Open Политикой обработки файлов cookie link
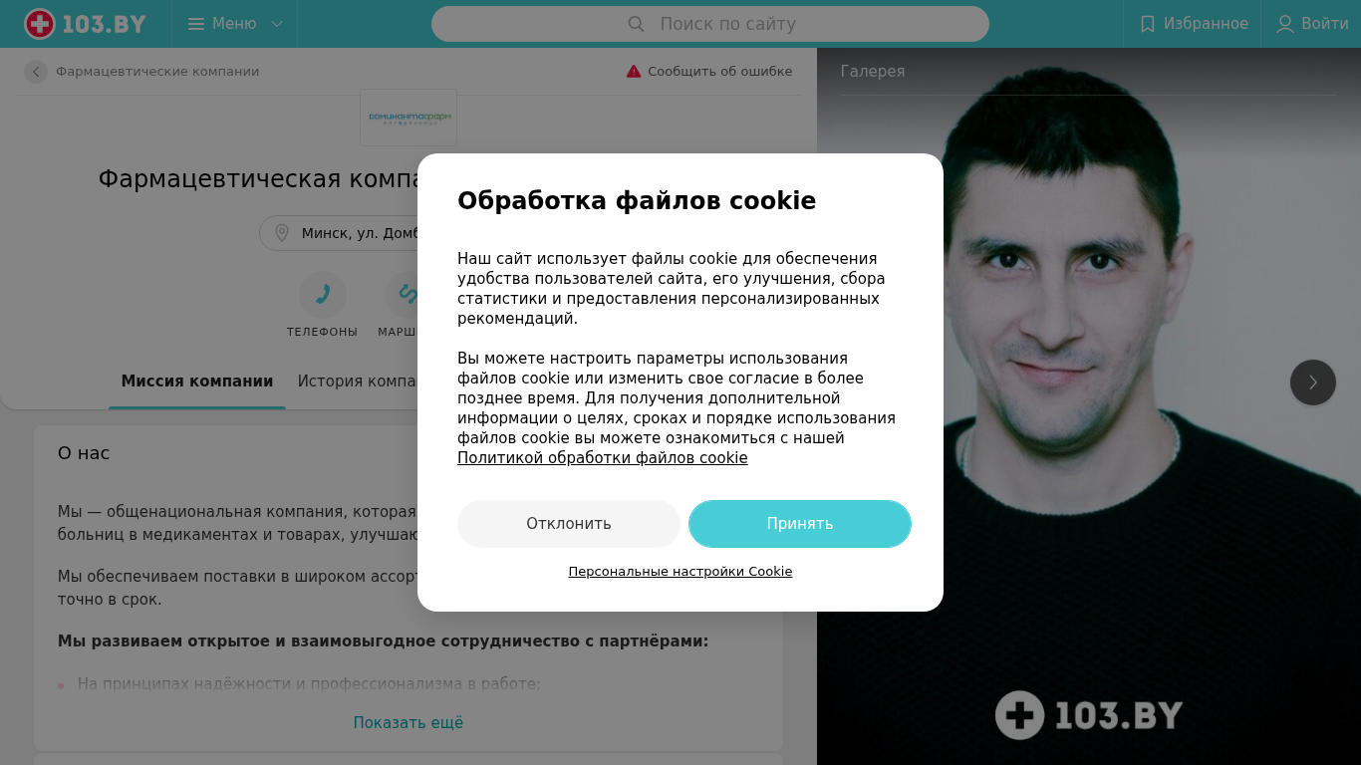This screenshot has width=1361, height=765. click(x=603, y=458)
